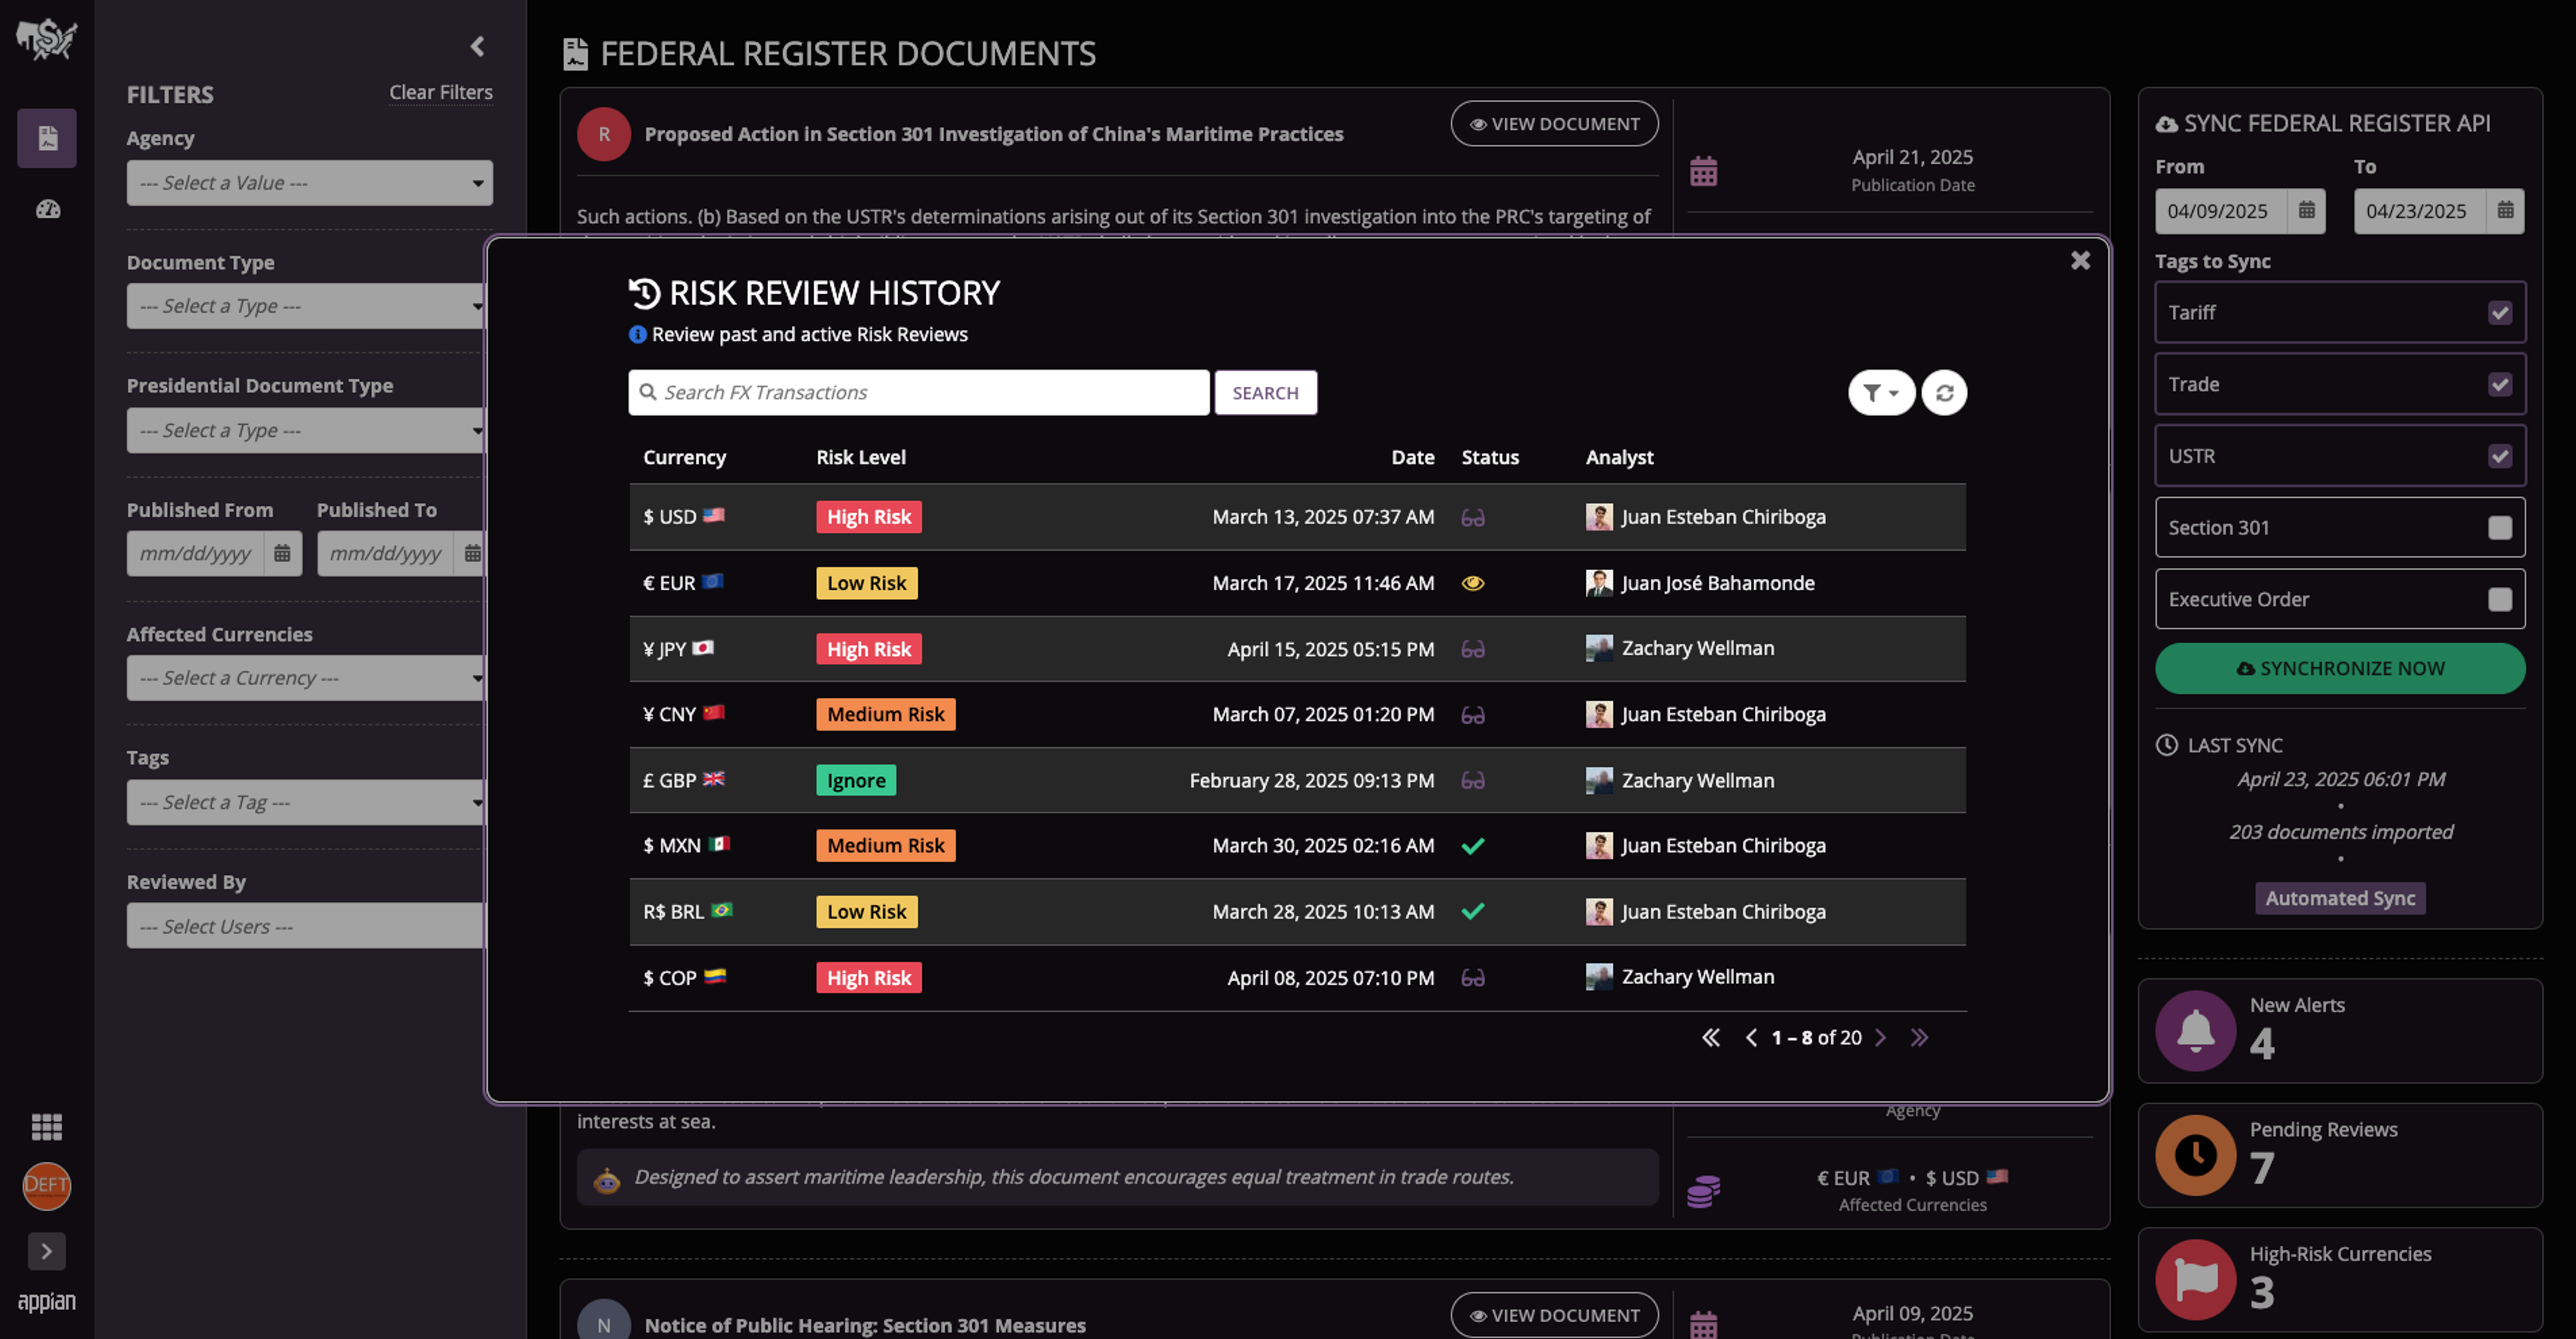Click Juan José Bahamonde analyst avatar

[x=1598, y=583]
